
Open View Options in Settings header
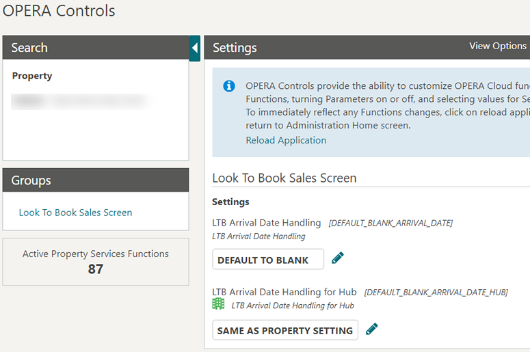click(x=498, y=46)
